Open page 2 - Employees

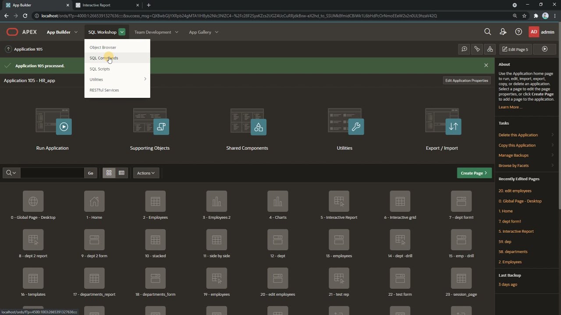(x=155, y=201)
